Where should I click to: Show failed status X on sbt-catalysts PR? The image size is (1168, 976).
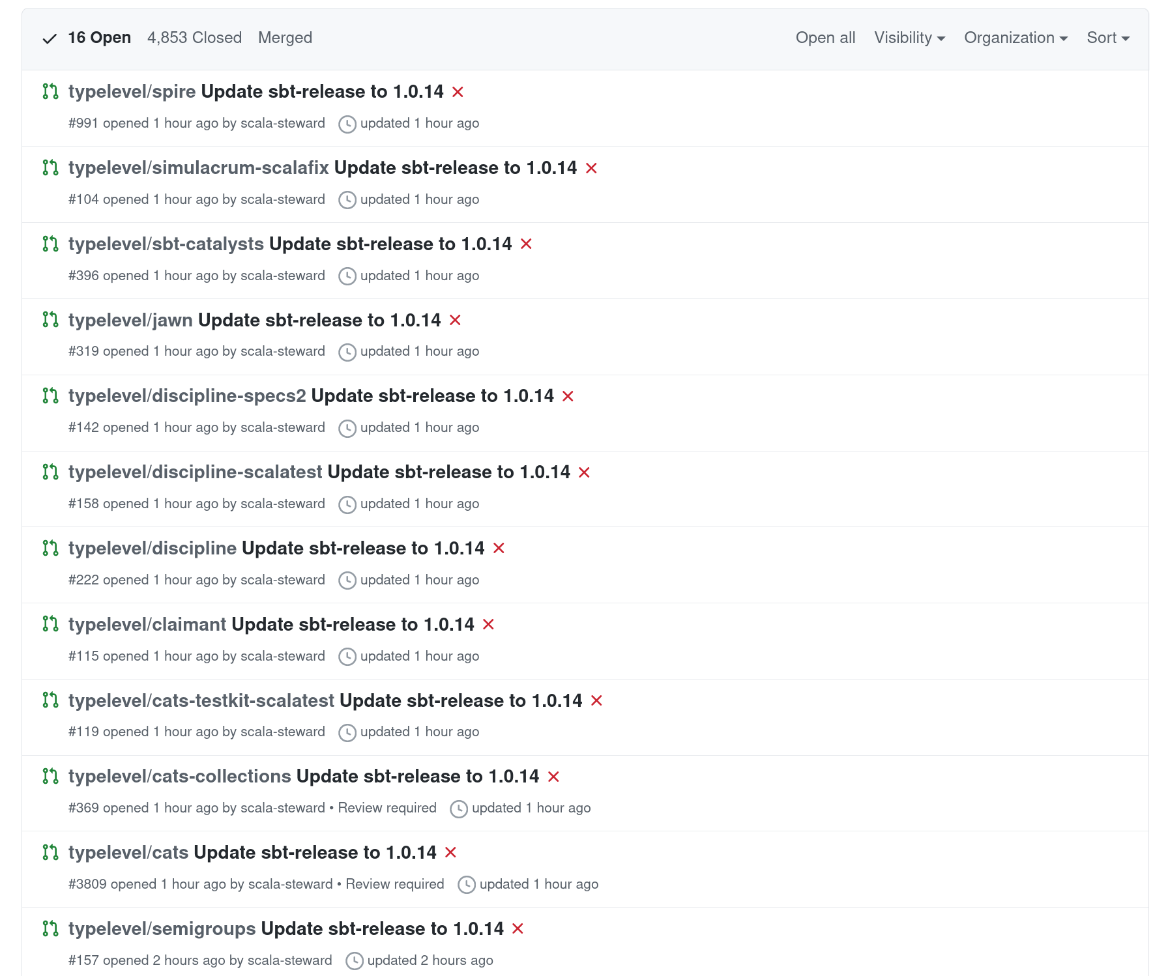click(526, 244)
